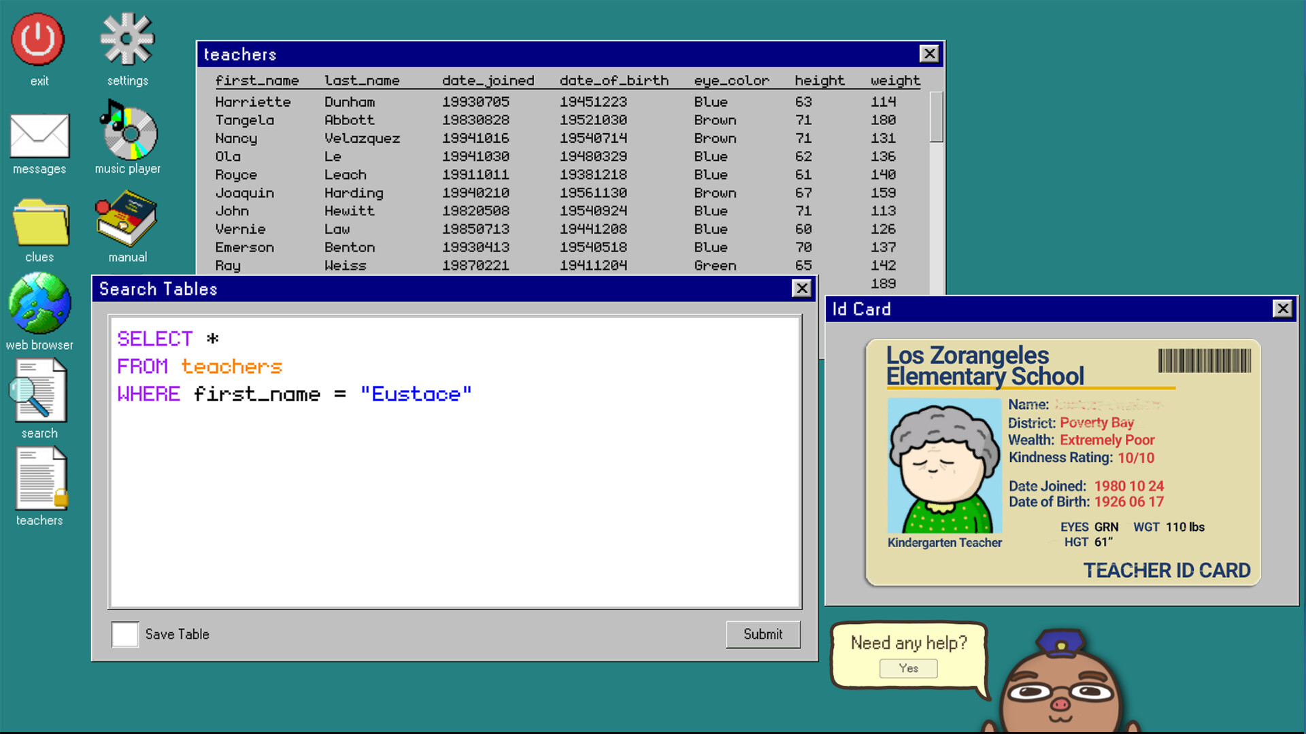This screenshot has width=1306, height=734.
Task: Click the eye_color column header
Action: point(732,80)
